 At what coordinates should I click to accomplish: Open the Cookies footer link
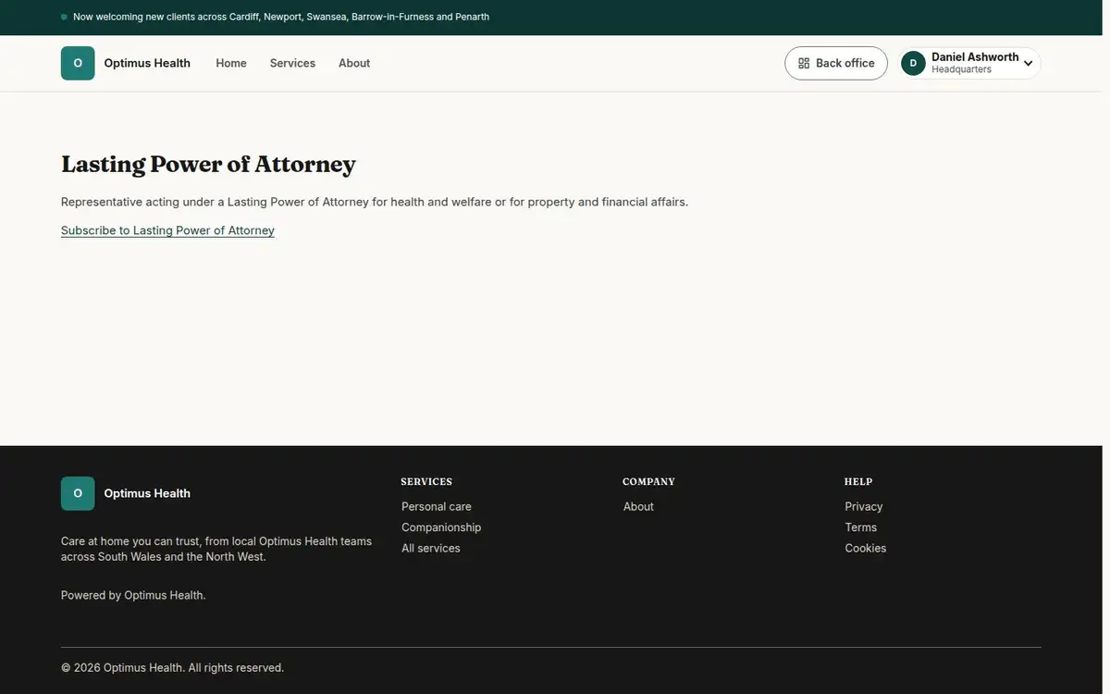[866, 548]
